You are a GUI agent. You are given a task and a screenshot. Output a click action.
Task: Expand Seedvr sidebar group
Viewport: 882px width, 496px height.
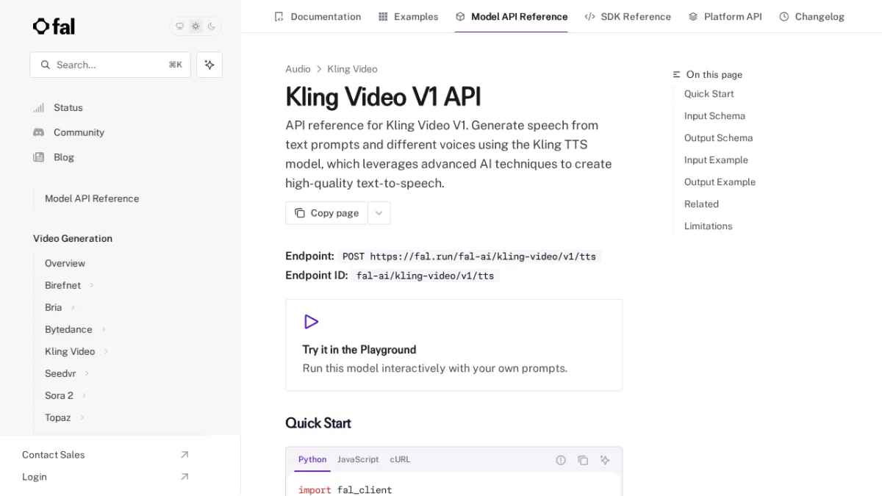click(67, 373)
